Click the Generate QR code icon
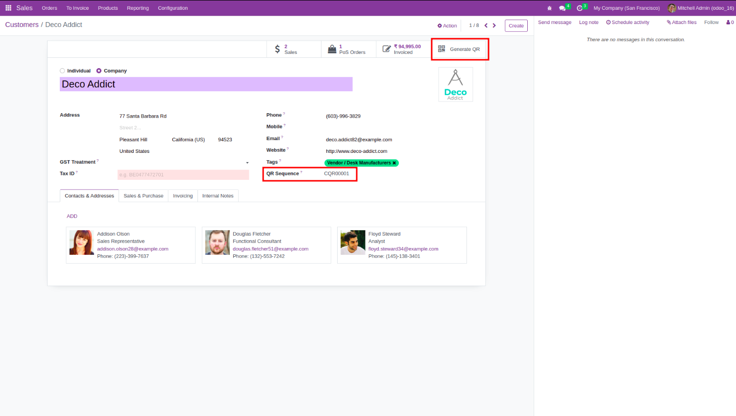 click(442, 49)
